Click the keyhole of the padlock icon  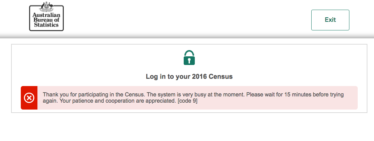coord(189,60)
